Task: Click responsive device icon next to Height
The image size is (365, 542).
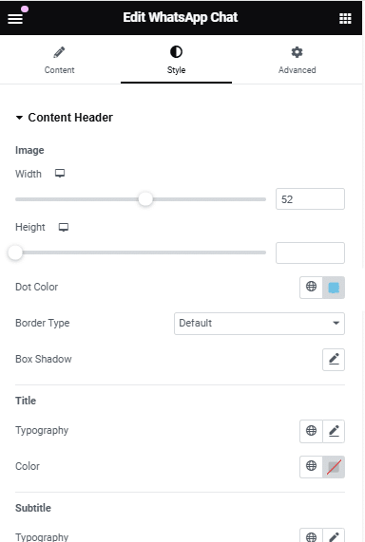Action: click(x=64, y=227)
